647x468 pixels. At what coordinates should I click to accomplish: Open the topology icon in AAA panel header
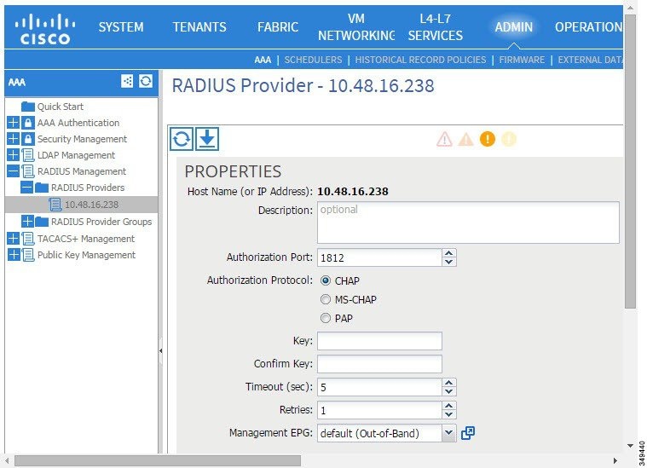pyautogui.click(x=127, y=81)
